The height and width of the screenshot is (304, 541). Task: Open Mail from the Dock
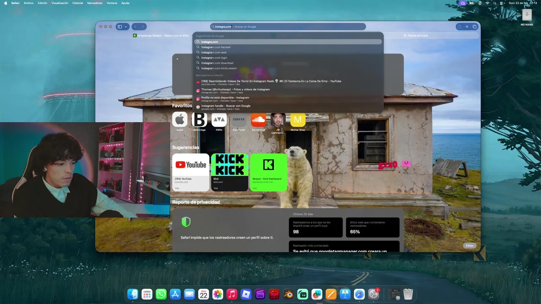coord(189,294)
